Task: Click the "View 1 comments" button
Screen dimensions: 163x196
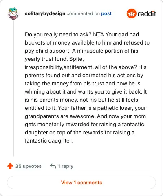Action: tap(81, 183)
